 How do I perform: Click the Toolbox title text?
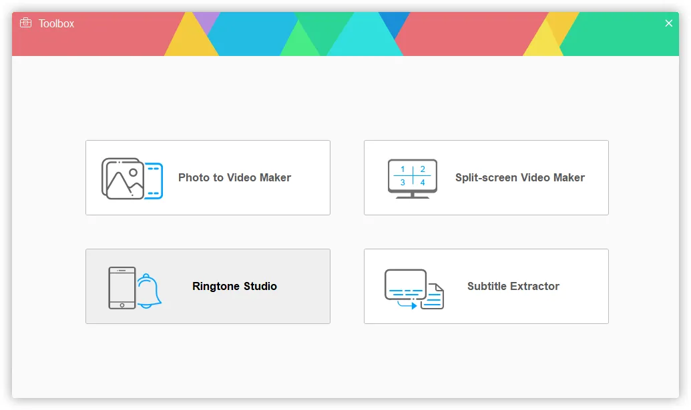coord(55,23)
